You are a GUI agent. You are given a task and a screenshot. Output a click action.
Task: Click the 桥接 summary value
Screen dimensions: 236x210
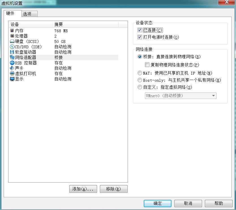(x=59, y=58)
